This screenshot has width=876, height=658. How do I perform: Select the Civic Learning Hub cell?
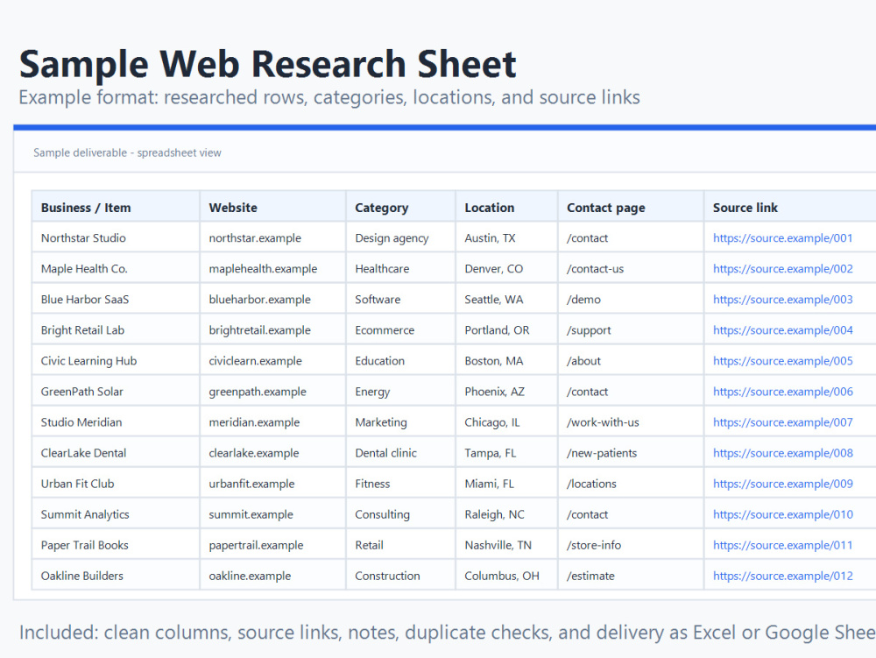point(116,361)
